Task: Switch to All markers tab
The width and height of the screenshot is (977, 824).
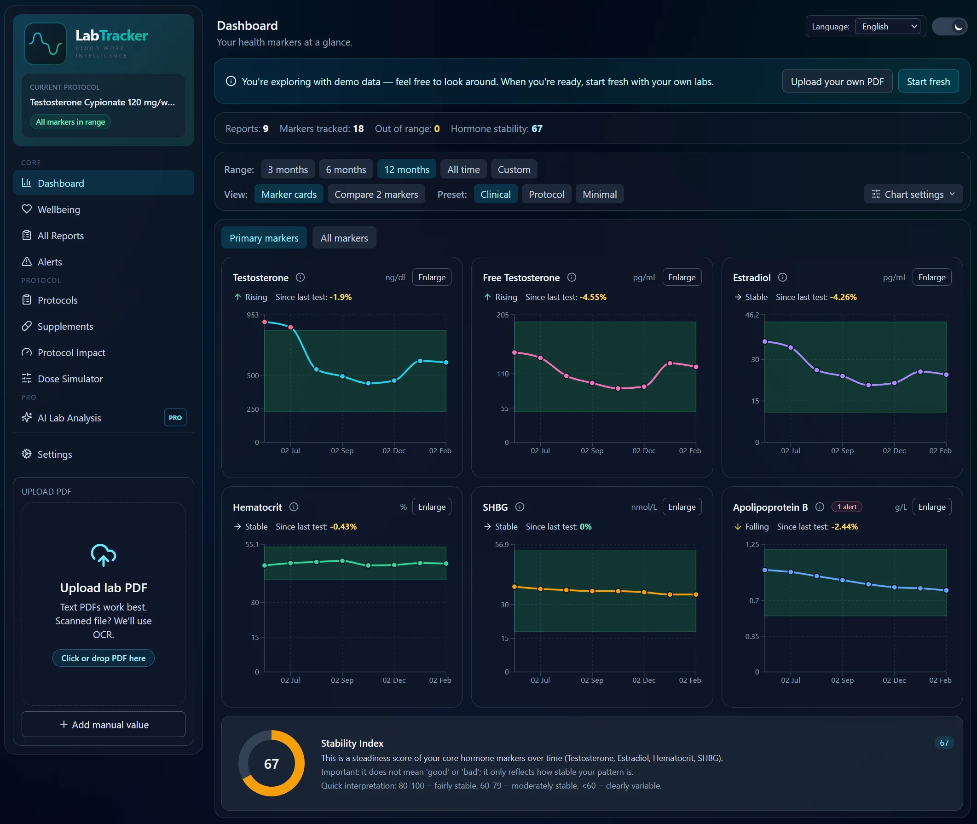Action: point(344,237)
